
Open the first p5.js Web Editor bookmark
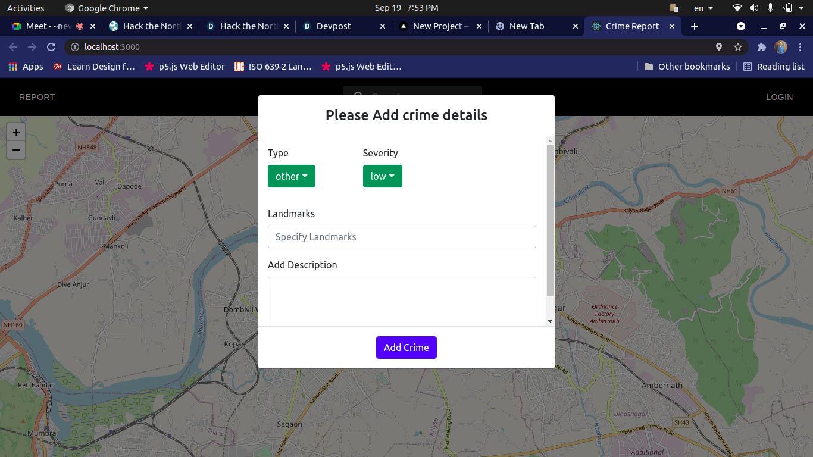(185, 67)
